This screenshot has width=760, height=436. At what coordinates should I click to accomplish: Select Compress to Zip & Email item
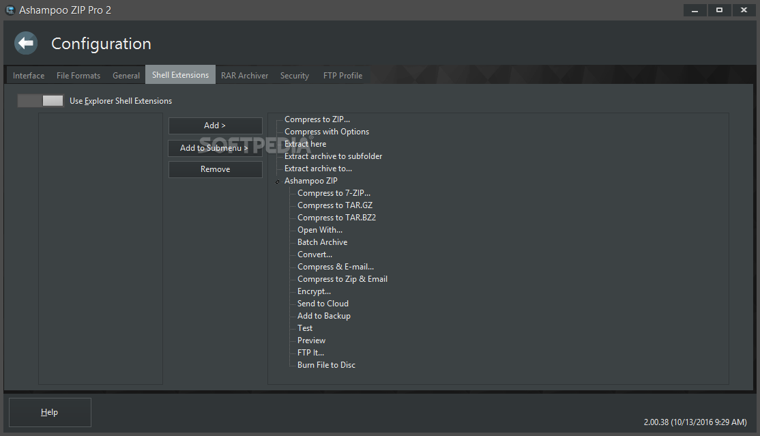coord(342,279)
